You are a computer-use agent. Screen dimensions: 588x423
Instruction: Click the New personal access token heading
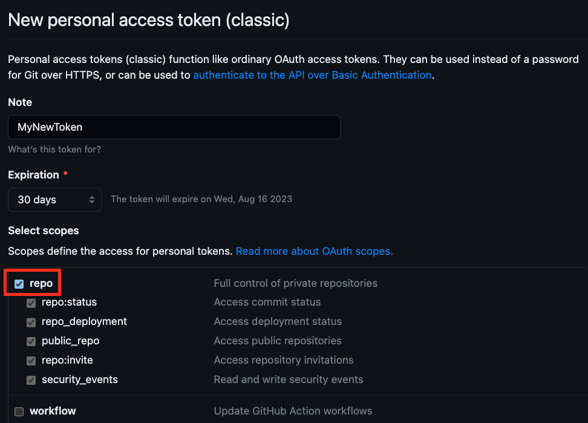click(149, 21)
